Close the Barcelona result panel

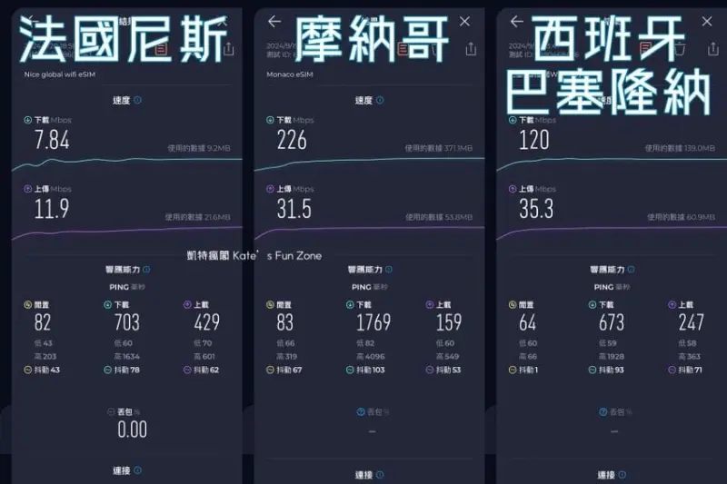click(708, 21)
